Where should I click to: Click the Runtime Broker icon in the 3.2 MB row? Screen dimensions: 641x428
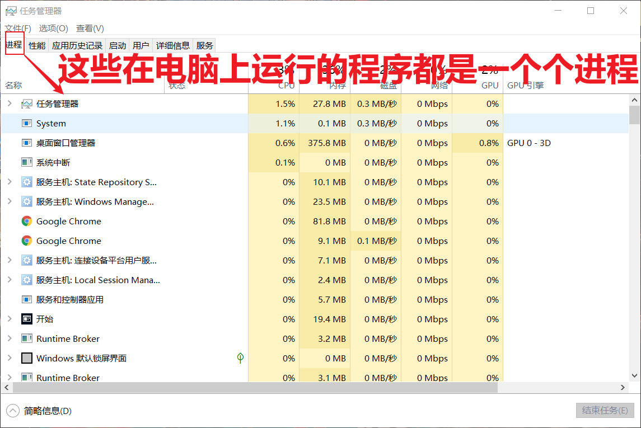tap(26, 338)
